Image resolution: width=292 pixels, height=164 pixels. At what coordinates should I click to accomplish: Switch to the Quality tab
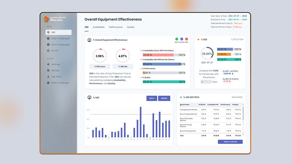click(x=130, y=27)
